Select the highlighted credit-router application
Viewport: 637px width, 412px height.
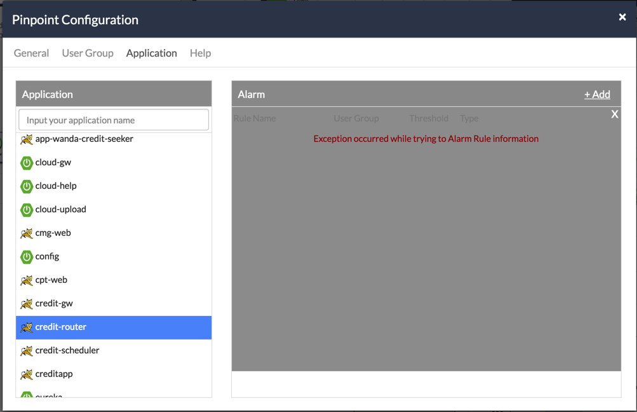(114, 327)
